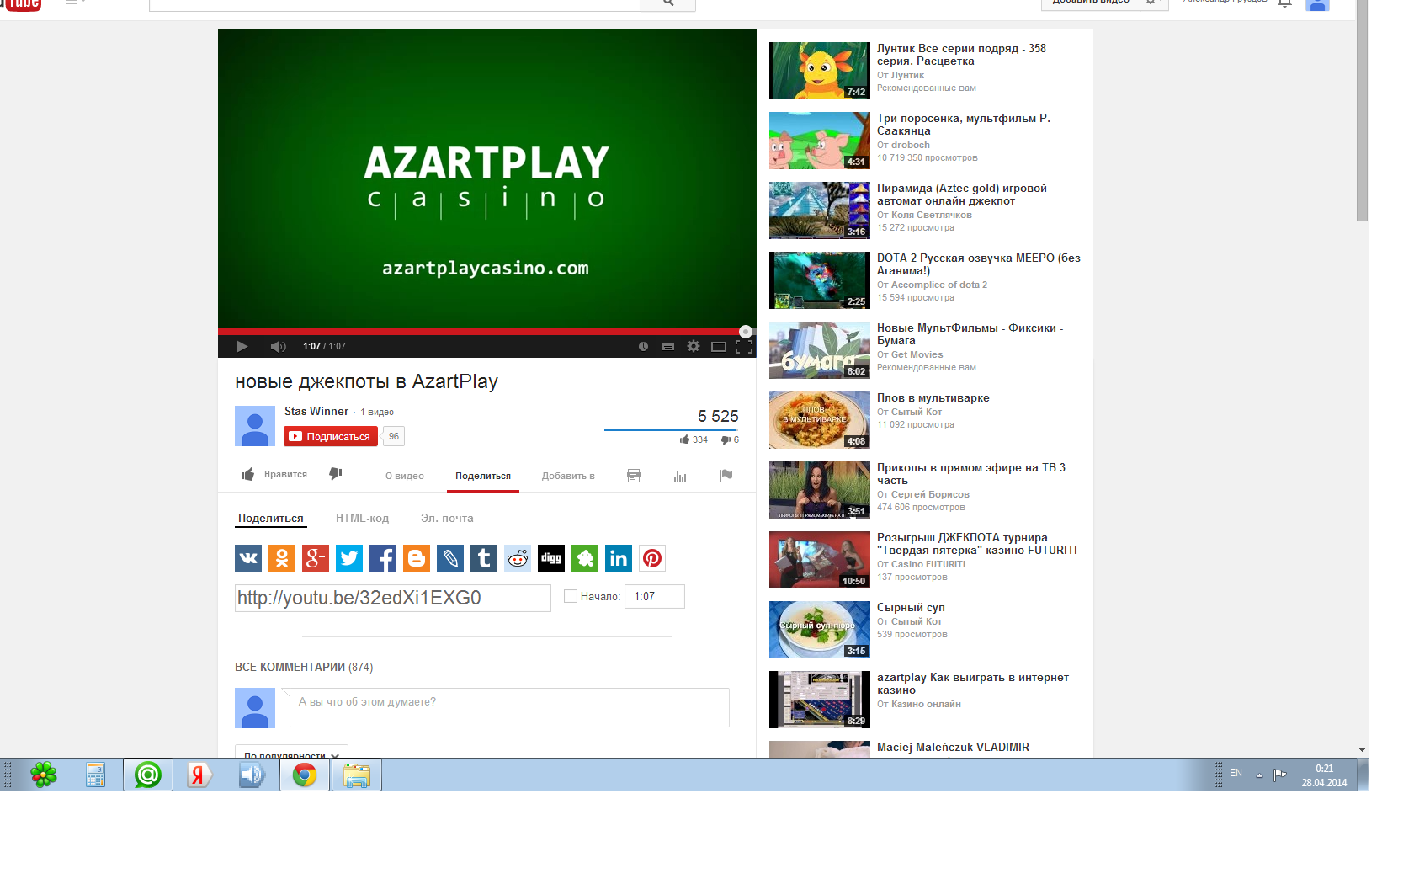
Task: Open ICQ from the taskbar
Action: tap(44, 775)
